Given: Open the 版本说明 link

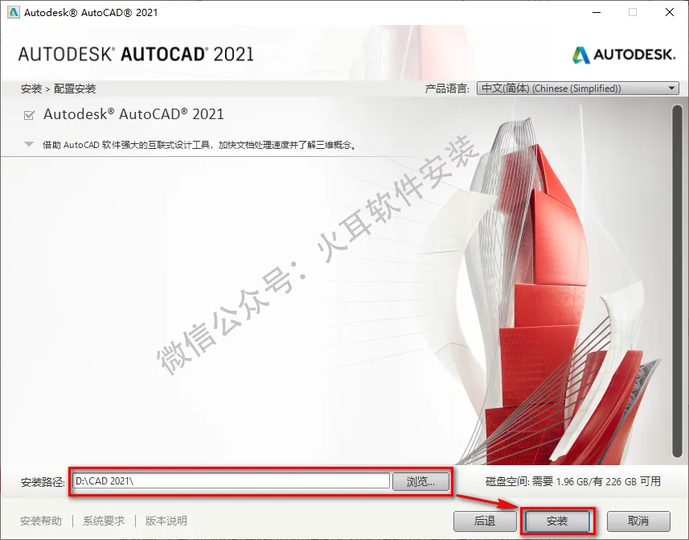Looking at the screenshot, I should pyautogui.click(x=166, y=521).
